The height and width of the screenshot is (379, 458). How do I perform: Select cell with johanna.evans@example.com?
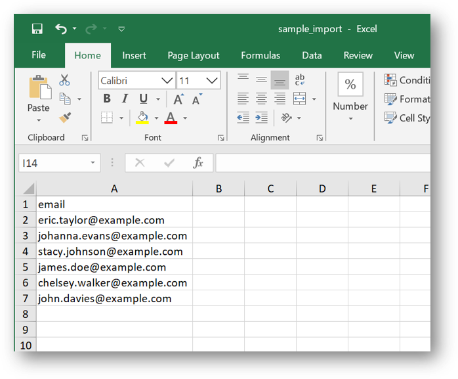[114, 236]
